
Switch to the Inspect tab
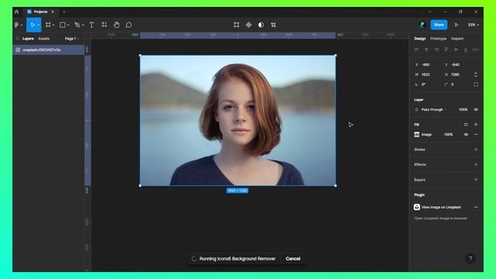point(457,39)
